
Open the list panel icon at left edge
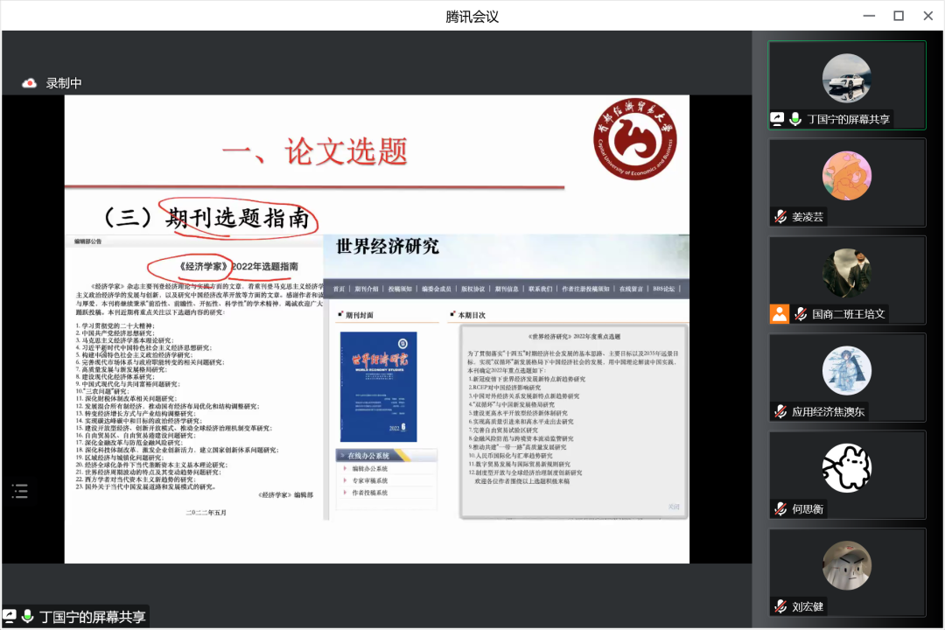point(20,492)
